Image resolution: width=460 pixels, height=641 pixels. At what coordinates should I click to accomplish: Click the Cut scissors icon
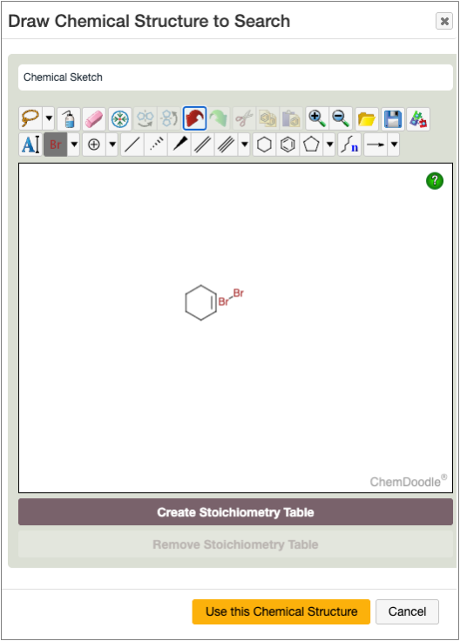pos(244,119)
